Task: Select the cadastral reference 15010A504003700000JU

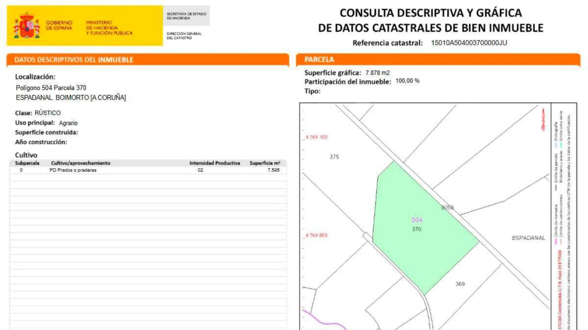Action: click(469, 43)
